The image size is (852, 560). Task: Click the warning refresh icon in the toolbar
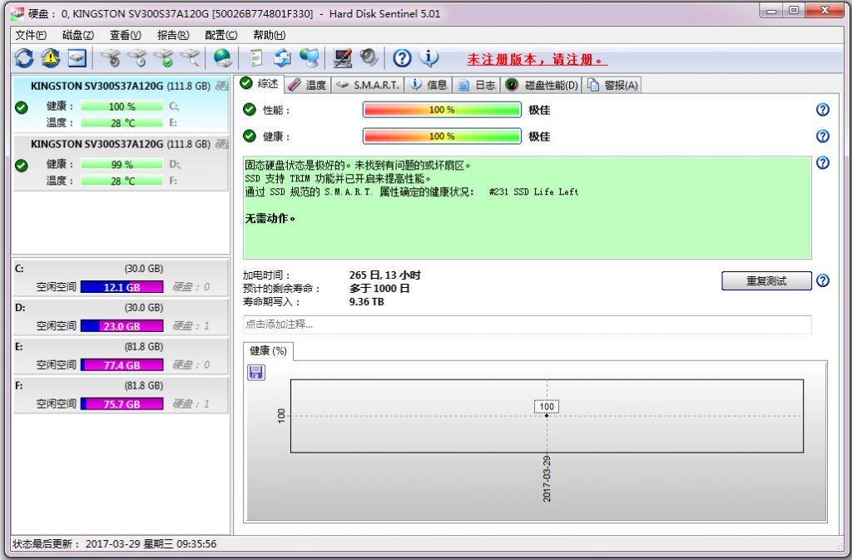(51, 58)
